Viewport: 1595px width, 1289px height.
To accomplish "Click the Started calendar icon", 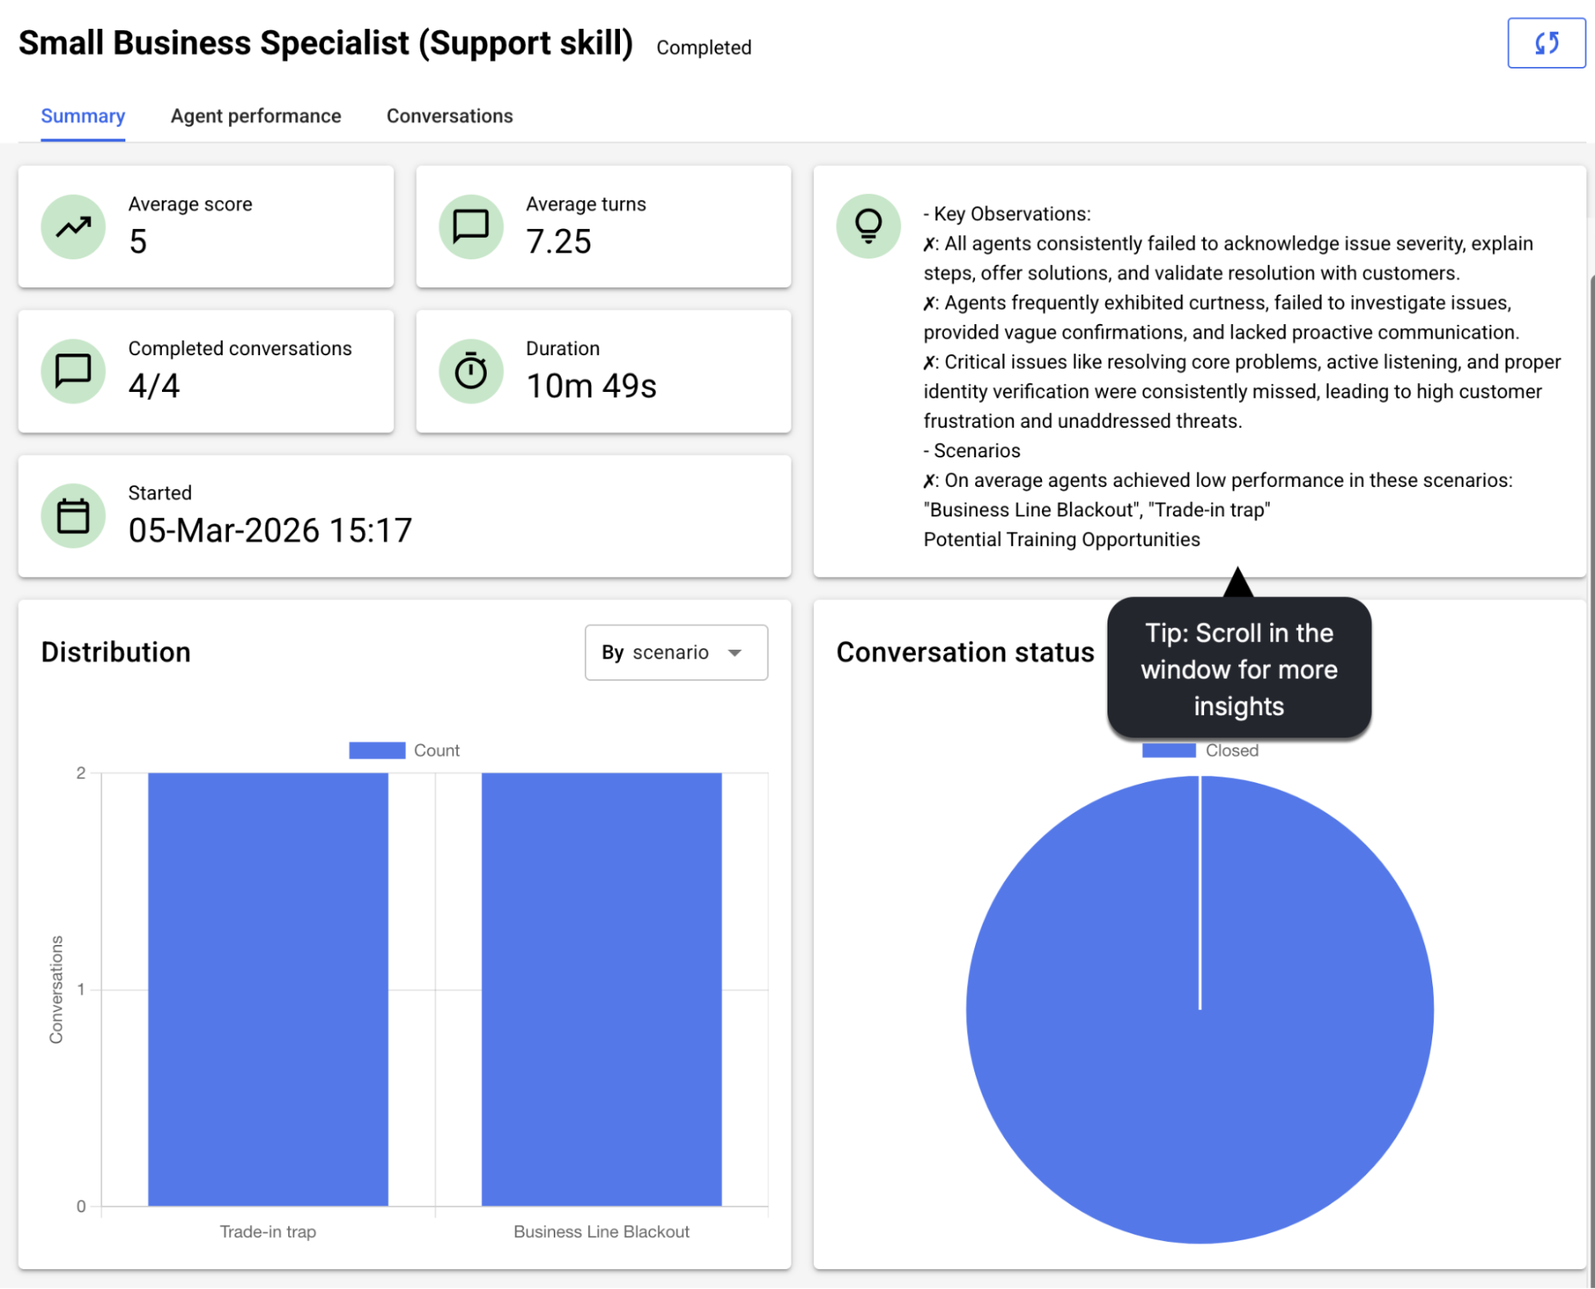I will tap(73, 516).
